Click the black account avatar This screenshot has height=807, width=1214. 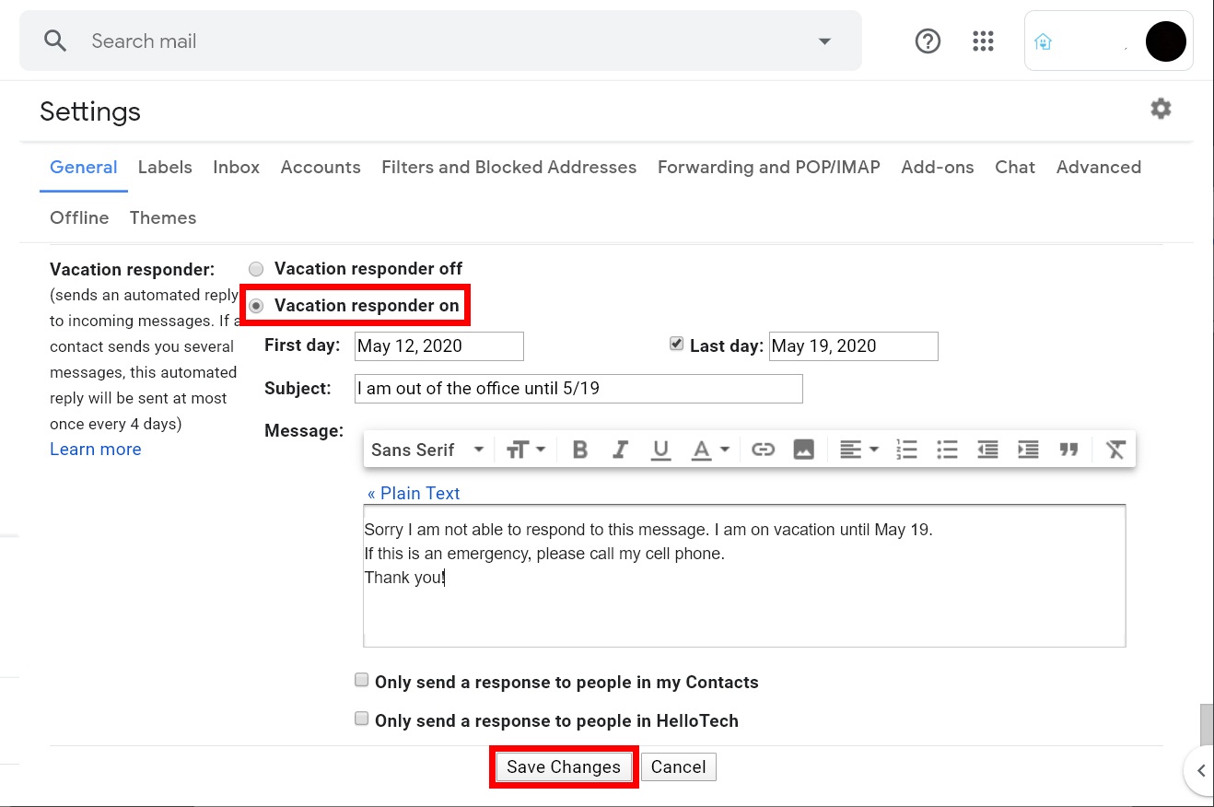pyautogui.click(x=1165, y=41)
